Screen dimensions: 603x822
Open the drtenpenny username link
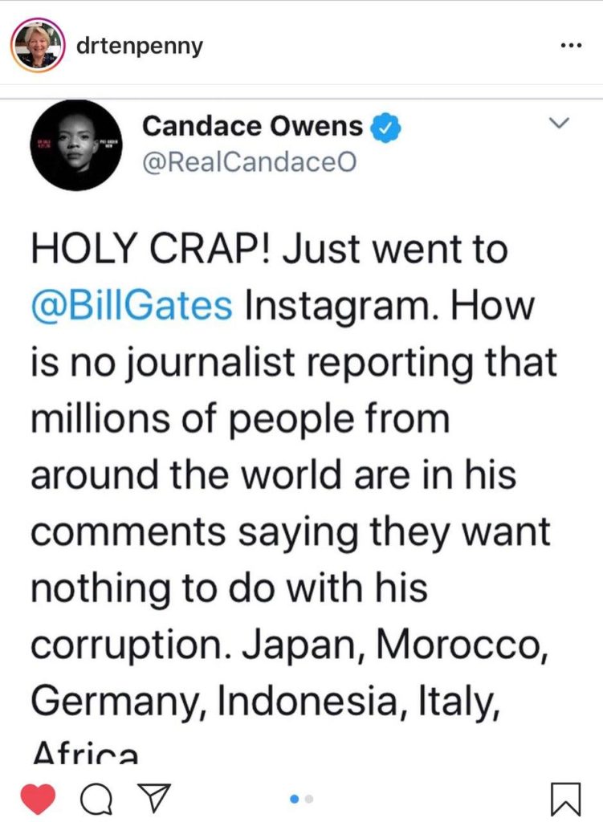(x=139, y=46)
